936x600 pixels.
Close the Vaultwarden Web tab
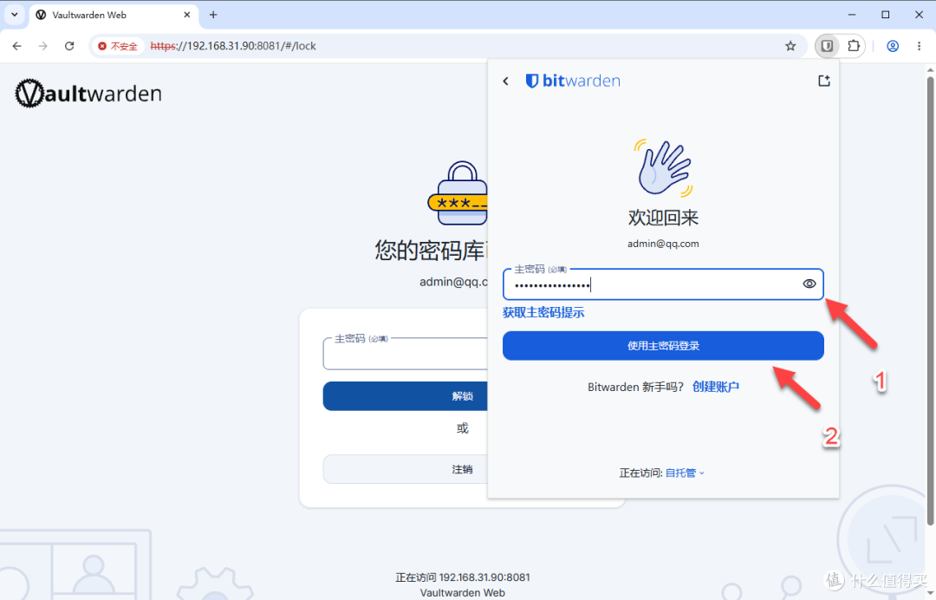coord(187,15)
